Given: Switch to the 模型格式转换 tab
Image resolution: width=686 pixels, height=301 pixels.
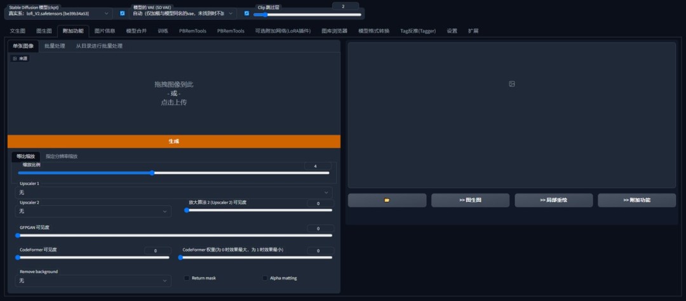Looking at the screenshot, I should (x=373, y=31).
